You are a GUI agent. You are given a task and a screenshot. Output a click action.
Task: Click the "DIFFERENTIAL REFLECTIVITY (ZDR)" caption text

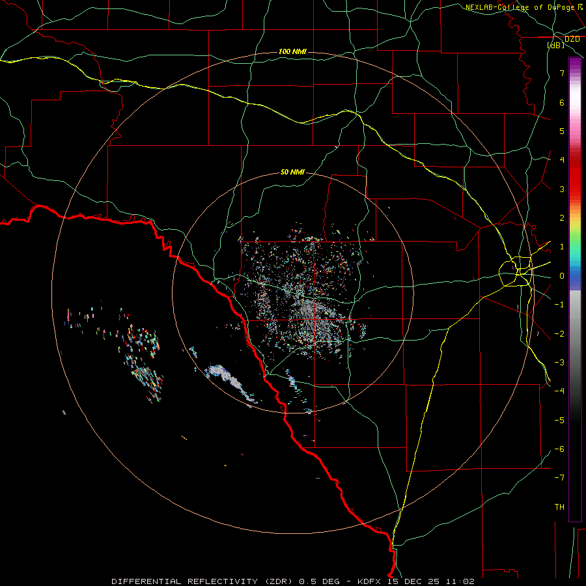coord(204,581)
